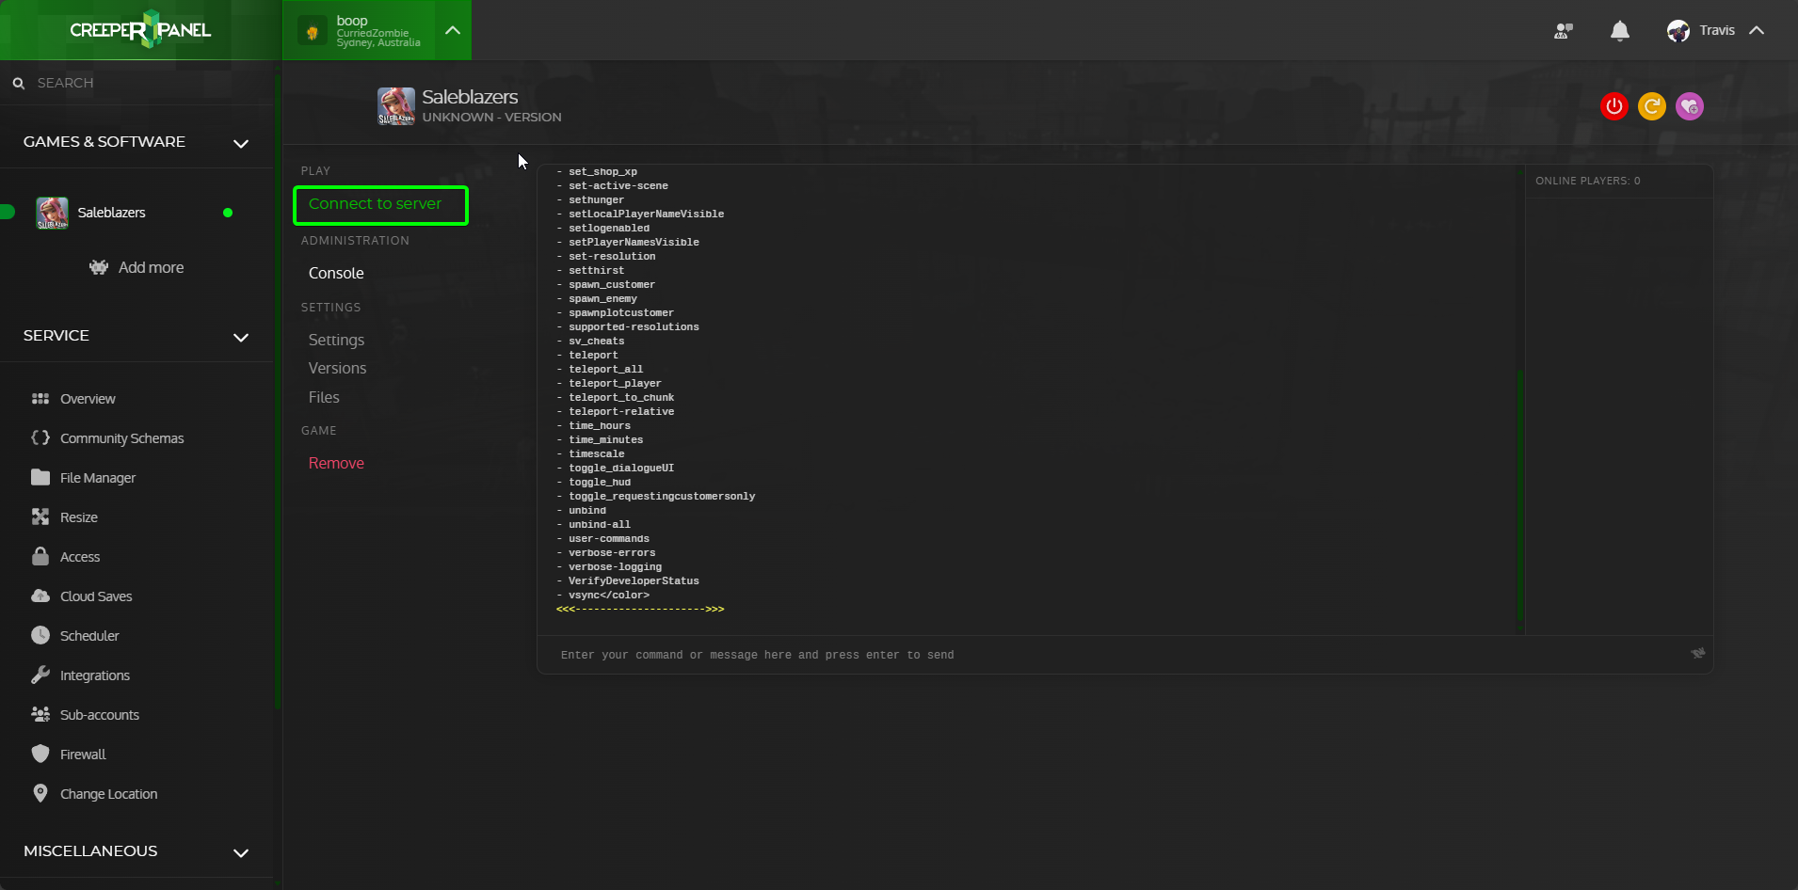Click 'VerifyDeveloperStatus' console line
Screen dimensions: 1798x890
pyautogui.click(x=634, y=581)
